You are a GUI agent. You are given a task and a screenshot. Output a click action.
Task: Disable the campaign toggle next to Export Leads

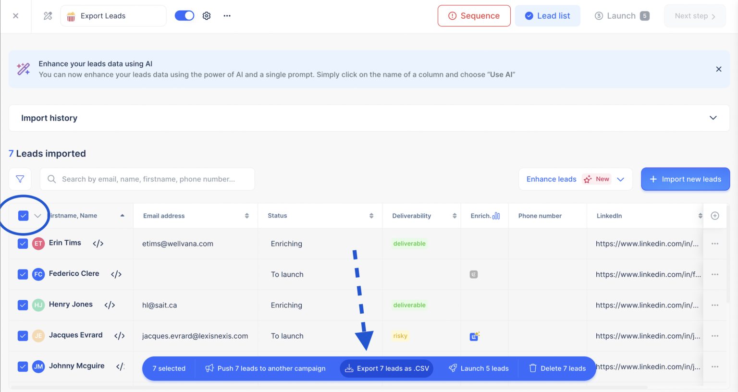(184, 15)
